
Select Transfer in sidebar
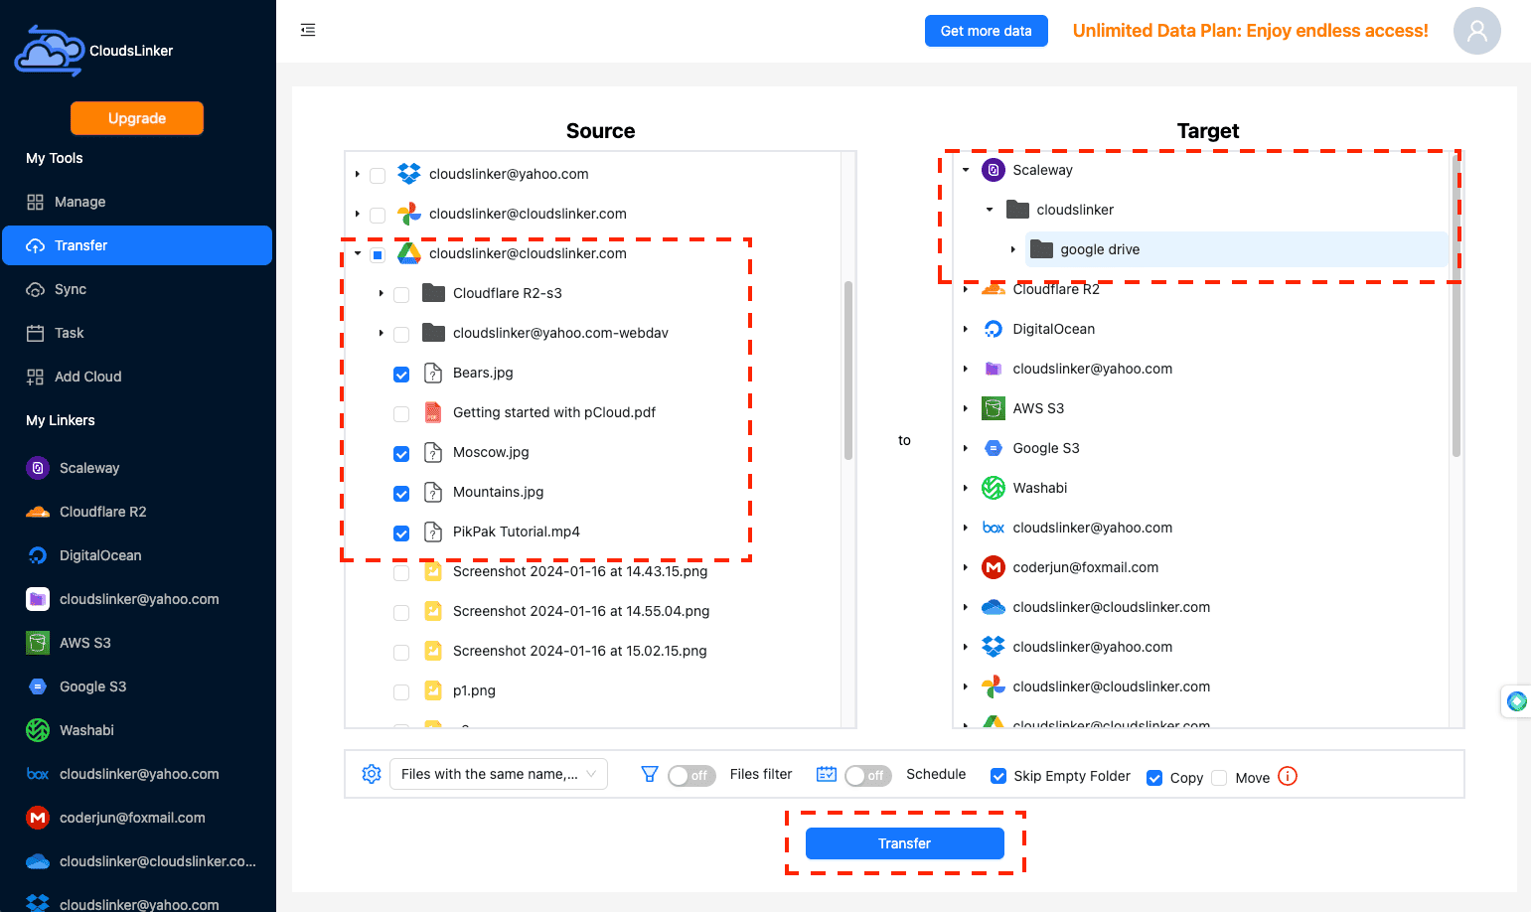(137, 245)
